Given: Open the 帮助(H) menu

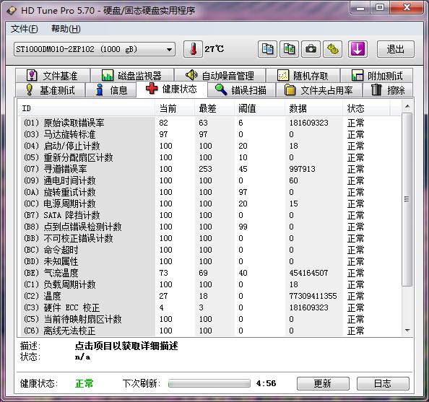Looking at the screenshot, I should [x=66, y=29].
